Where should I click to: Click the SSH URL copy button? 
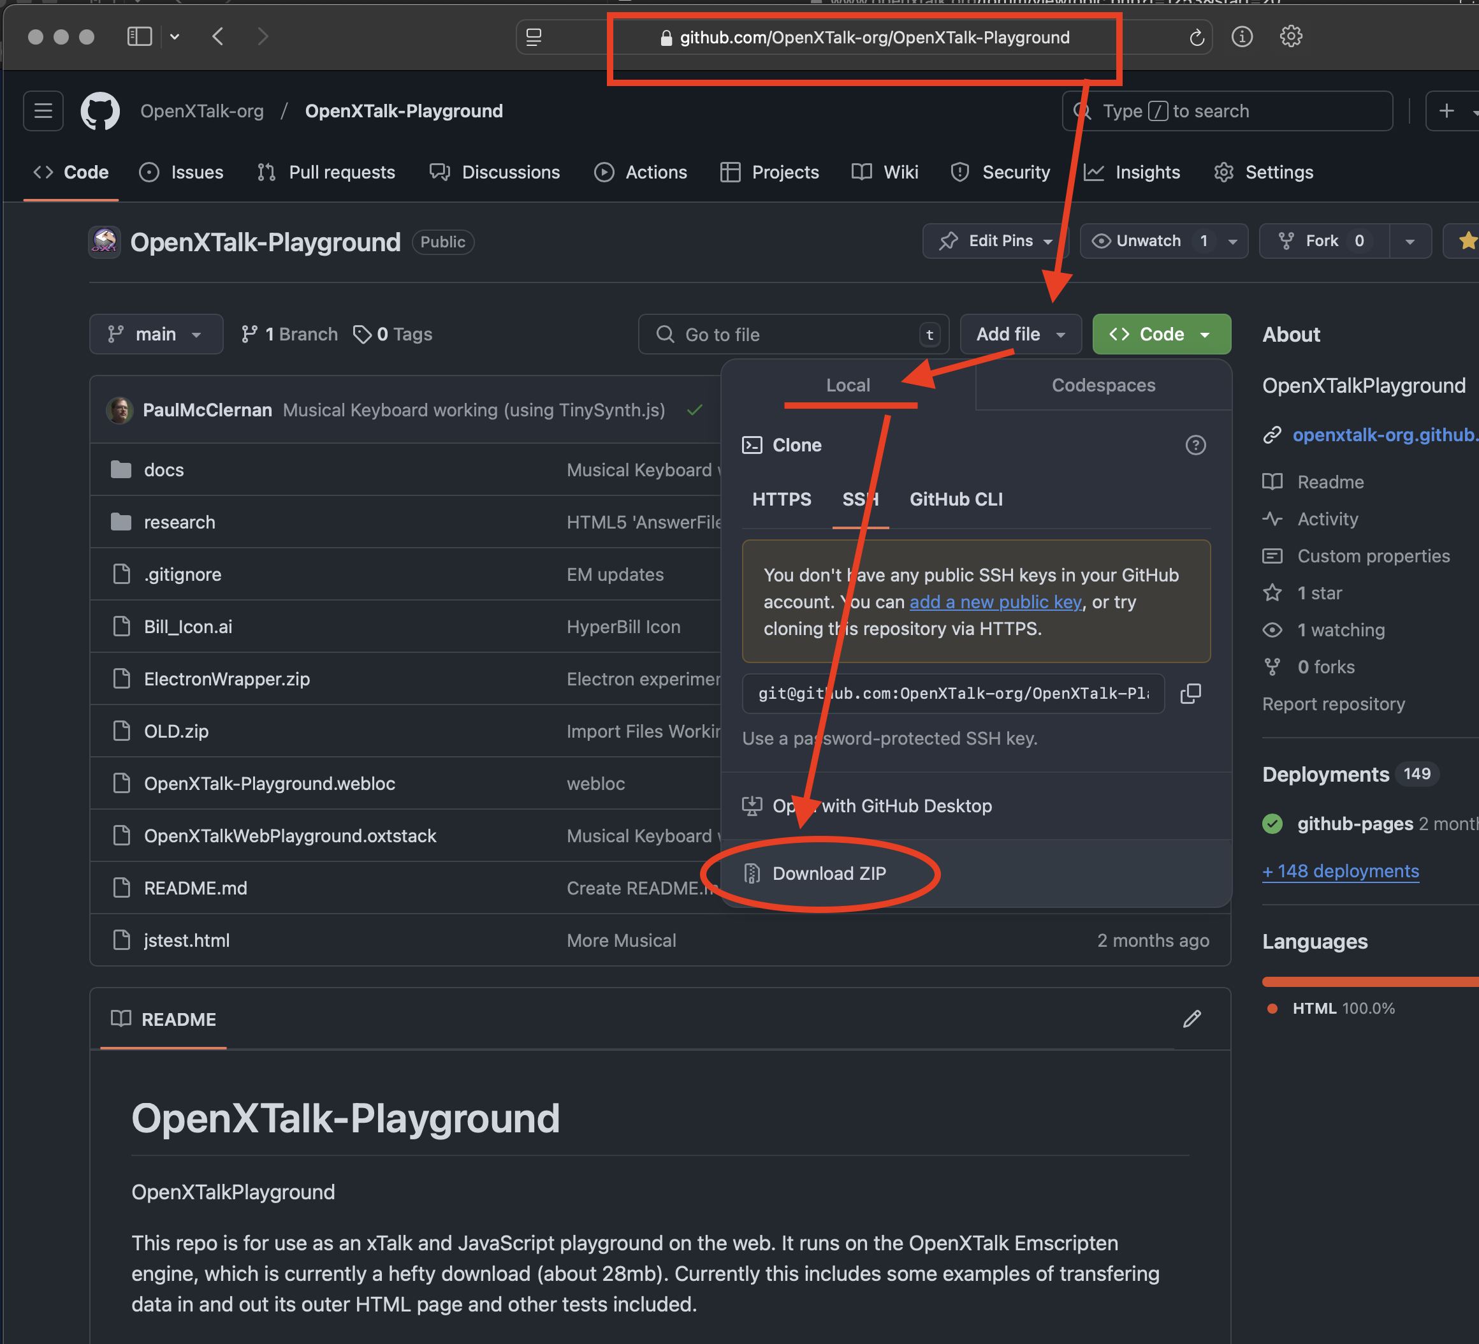coord(1190,694)
